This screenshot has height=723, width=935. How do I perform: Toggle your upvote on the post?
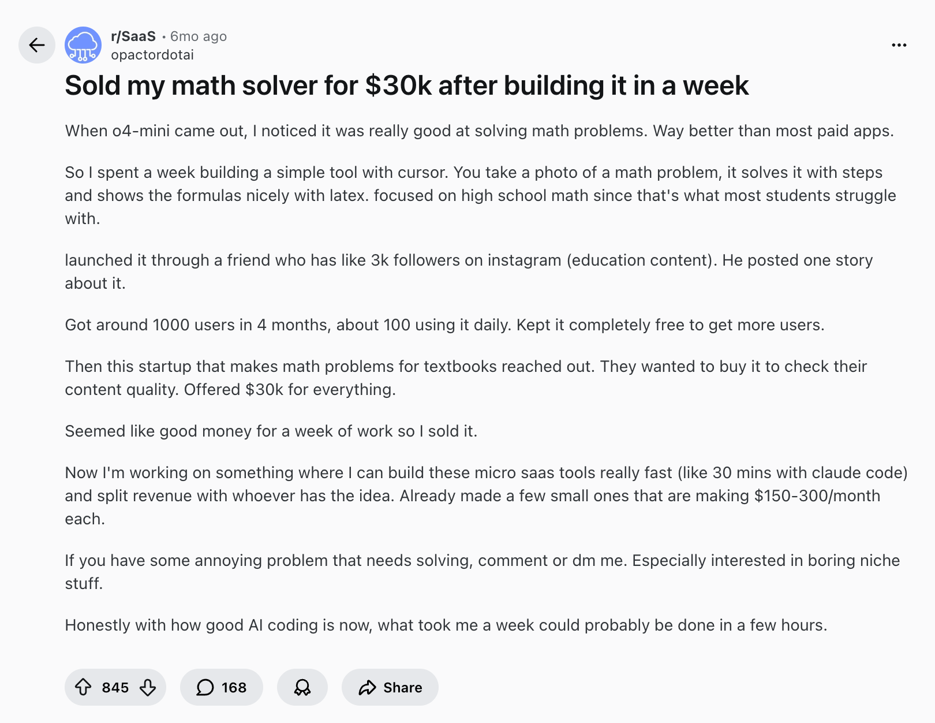(84, 687)
